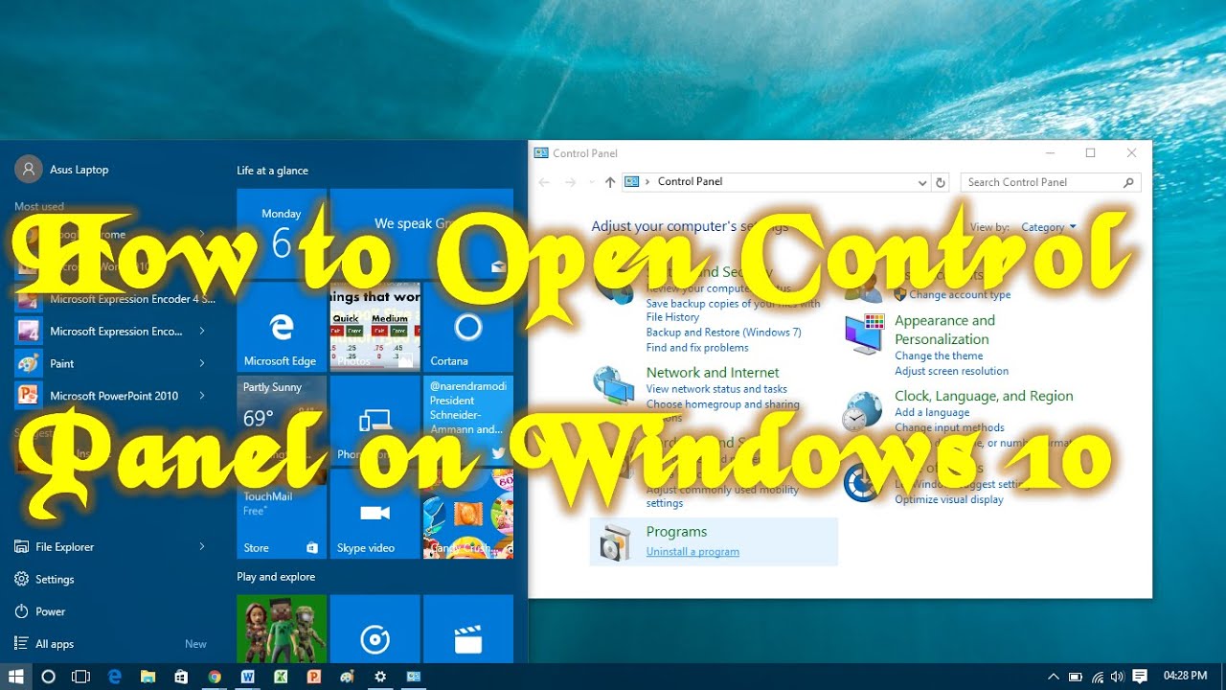
Task: Open the Settings gear on the taskbar
Action: pos(380,677)
